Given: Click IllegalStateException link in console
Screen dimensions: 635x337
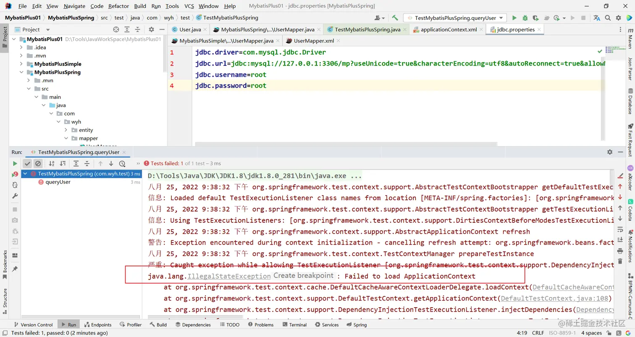Looking at the screenshot, I should coord(229,276).
